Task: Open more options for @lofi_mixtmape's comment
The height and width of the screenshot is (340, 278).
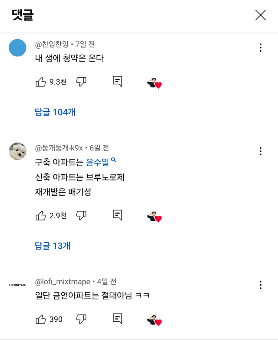Action: click(x=260, y=285)
